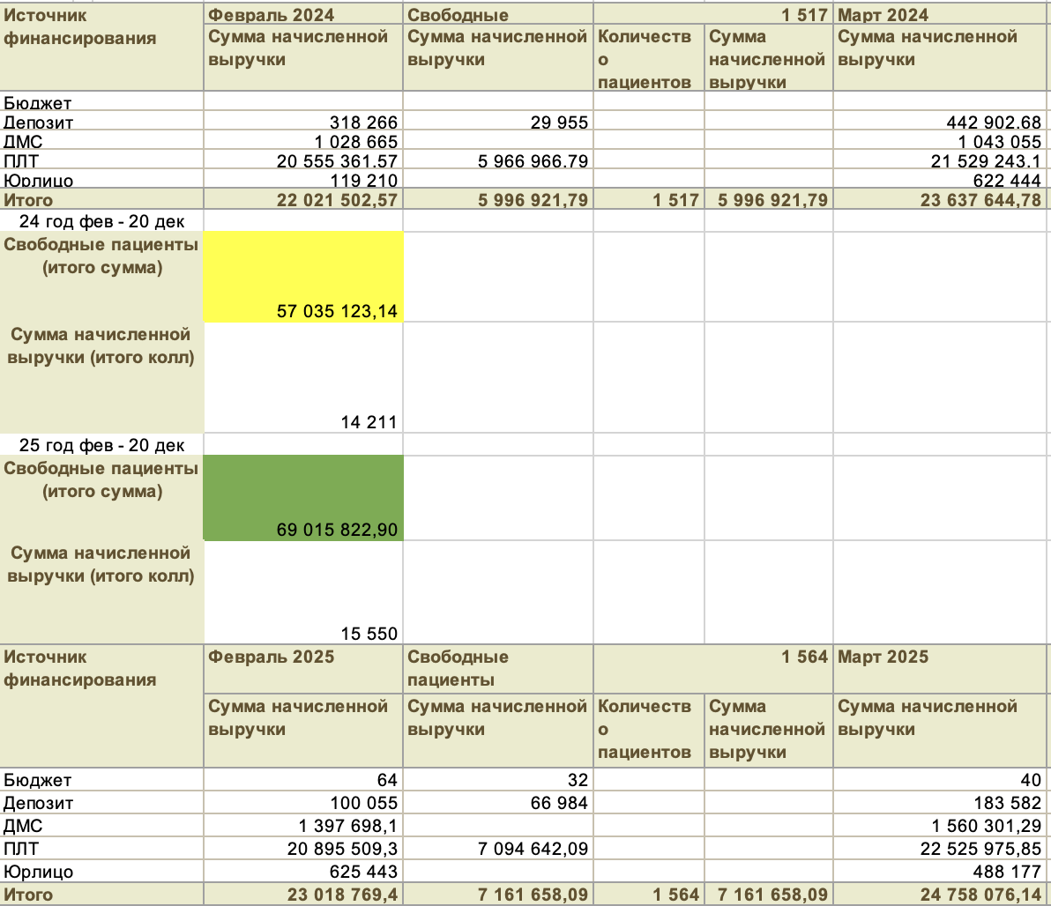
Task: Select the green cell with 69 015 822,90
Action: click(x=303, y=498)
